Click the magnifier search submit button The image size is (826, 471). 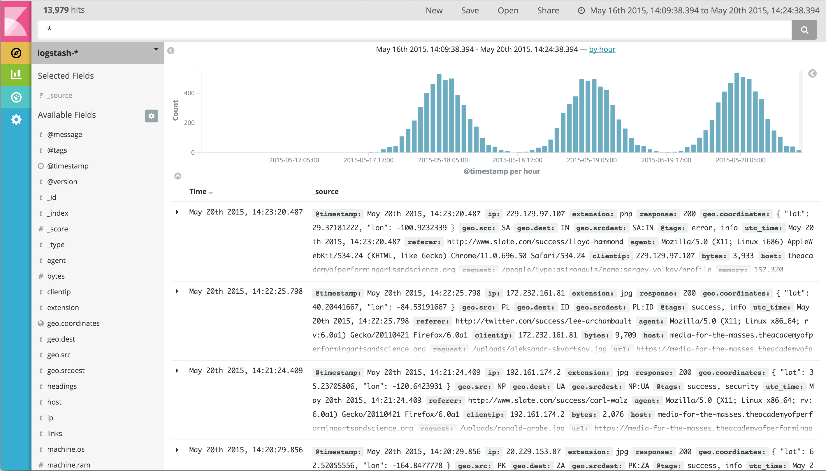[804, 30]
